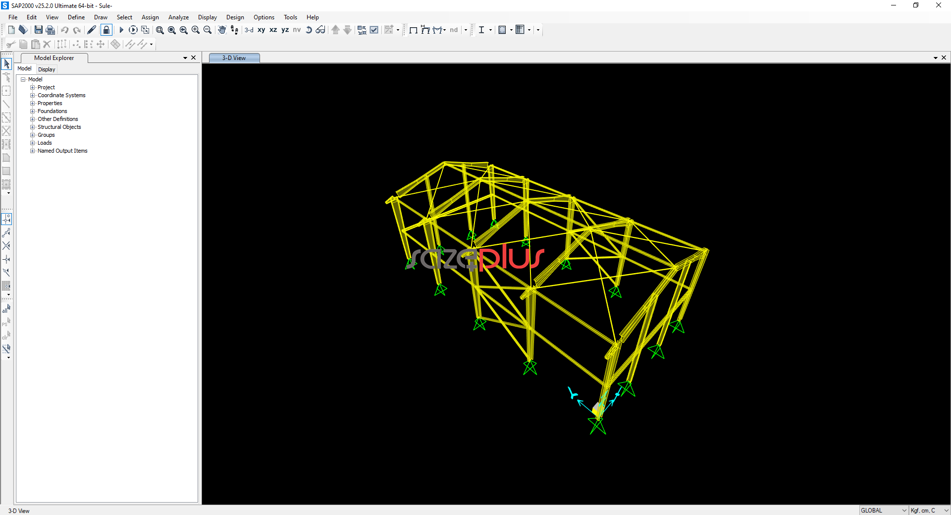Click the Run Analysis play icon
The image size is (951, 515).
coord(121,30)
